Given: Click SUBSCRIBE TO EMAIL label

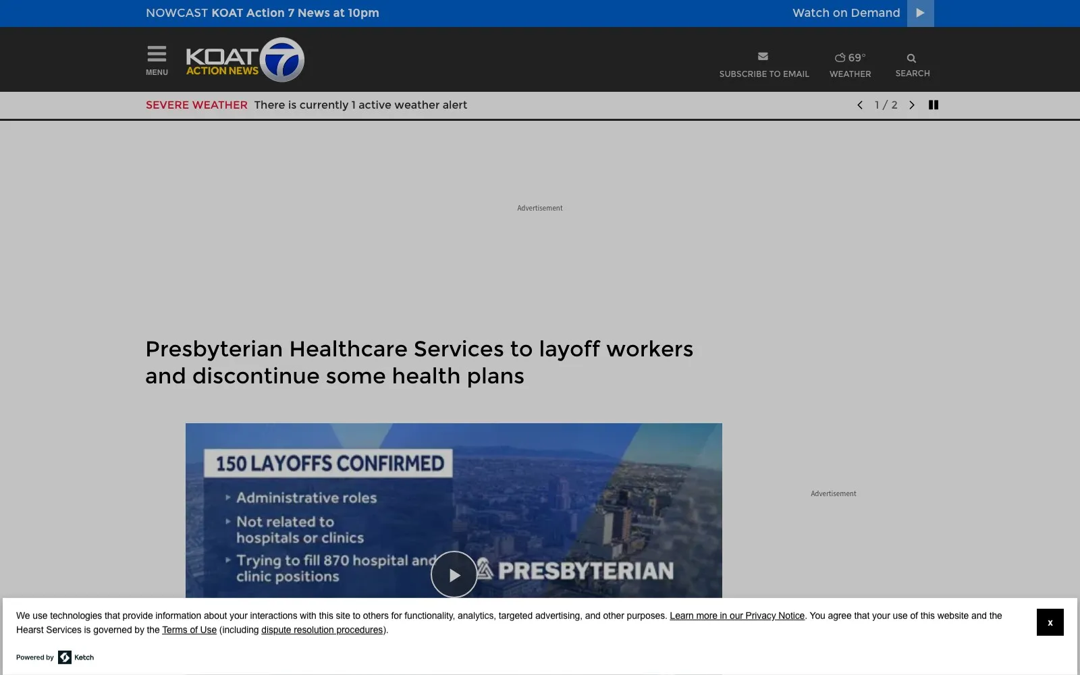Looking at the screenshot, I should [x=764, y=74].
